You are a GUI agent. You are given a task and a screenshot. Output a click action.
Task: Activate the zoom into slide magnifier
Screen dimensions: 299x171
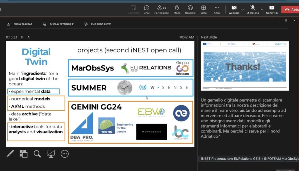click(x=37, y=154)
